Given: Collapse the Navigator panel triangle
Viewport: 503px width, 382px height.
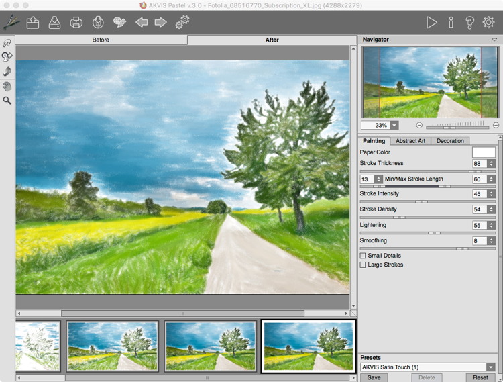Looking at the screenshot, I should click(494, 40).
